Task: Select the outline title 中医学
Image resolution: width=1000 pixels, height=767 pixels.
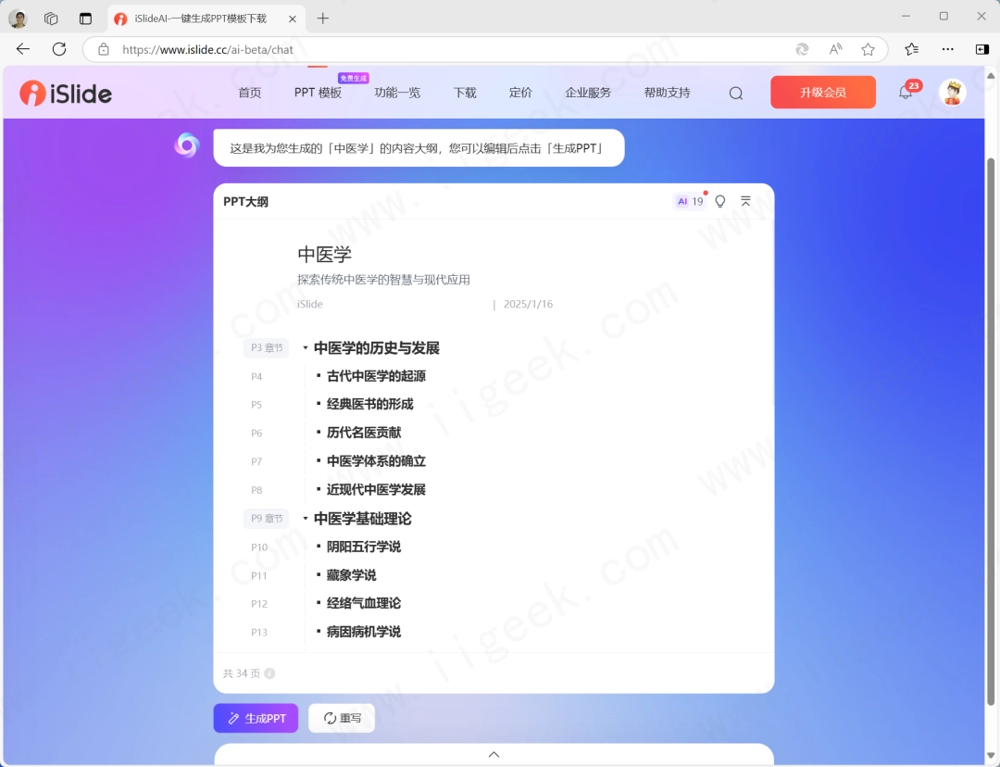Action: (x=324, y=255)
